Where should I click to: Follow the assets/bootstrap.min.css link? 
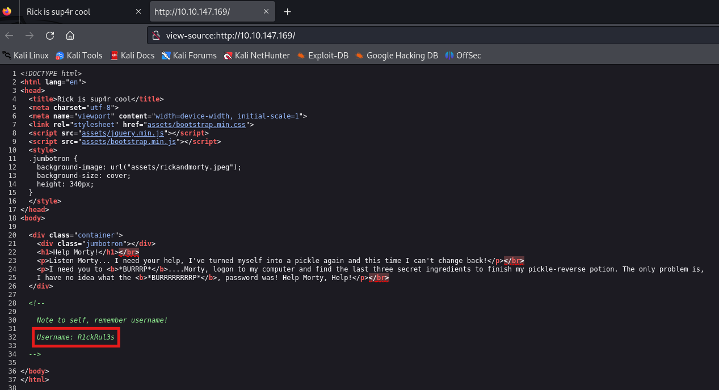196,125
